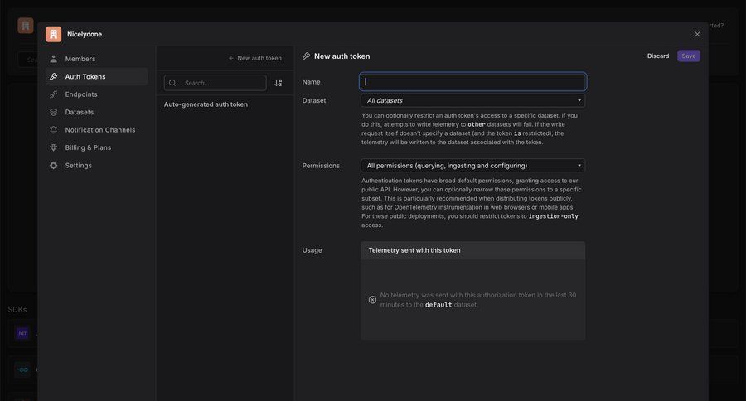
Task: Open the Datasets section
Action: [x=97, y=112]
